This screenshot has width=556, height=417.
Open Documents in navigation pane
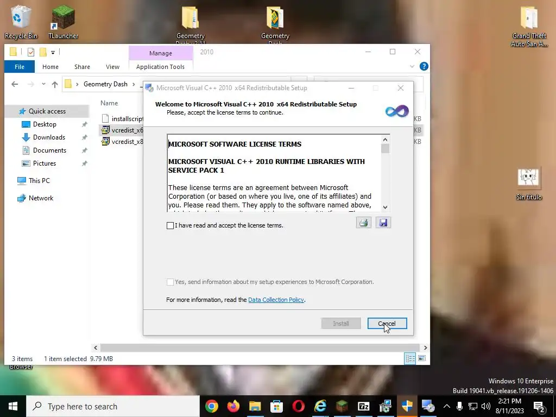49,150
